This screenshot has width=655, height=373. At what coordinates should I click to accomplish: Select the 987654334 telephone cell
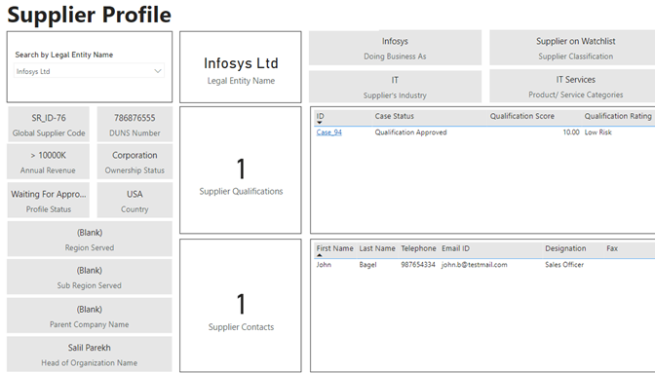point(418,265)
